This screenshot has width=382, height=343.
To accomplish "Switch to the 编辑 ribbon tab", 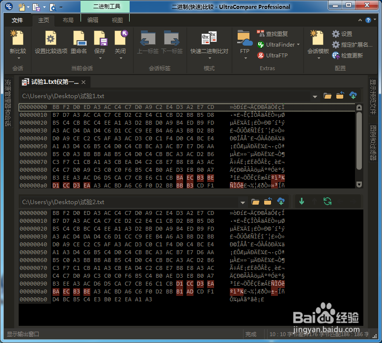I will click(93, 20).
